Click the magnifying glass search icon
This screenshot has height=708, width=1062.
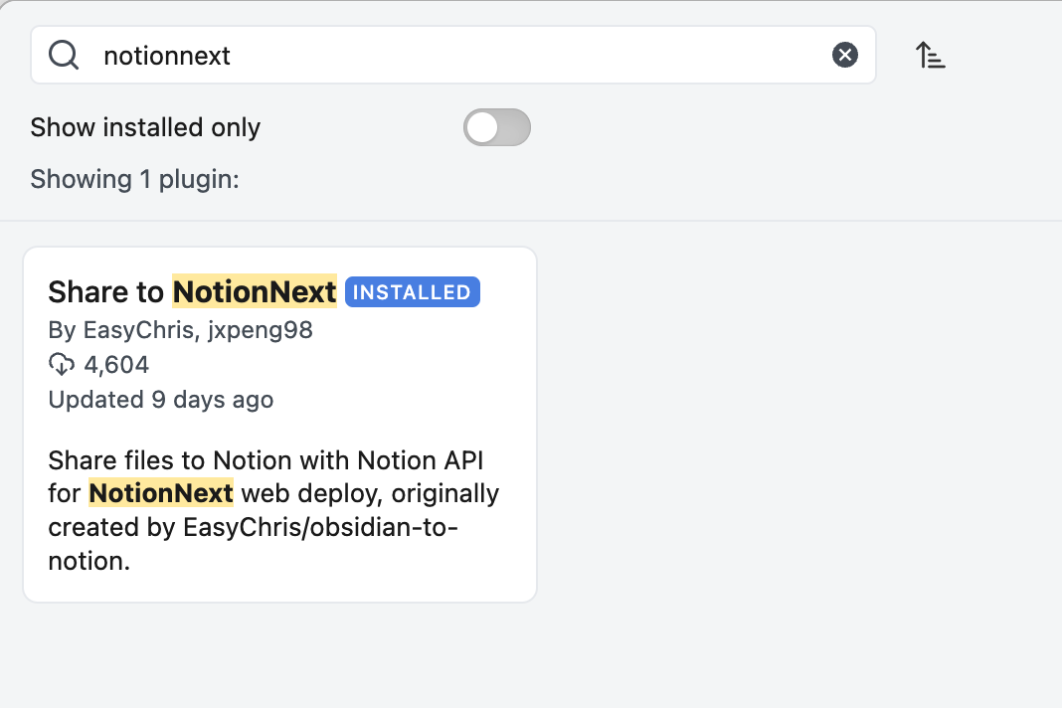pyautogui.click(x=64, y=56)
